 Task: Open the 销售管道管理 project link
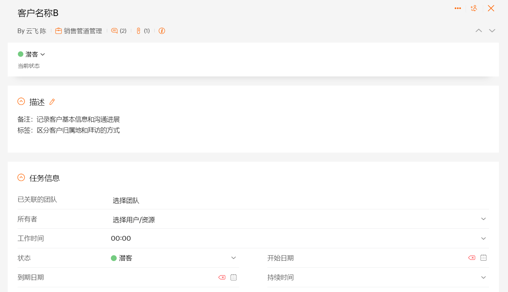[x=83, y=31]
